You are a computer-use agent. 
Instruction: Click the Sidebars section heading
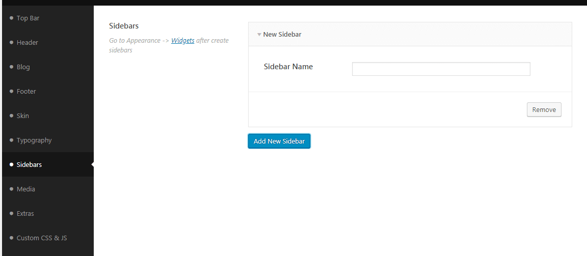click(x=124, y=26)
